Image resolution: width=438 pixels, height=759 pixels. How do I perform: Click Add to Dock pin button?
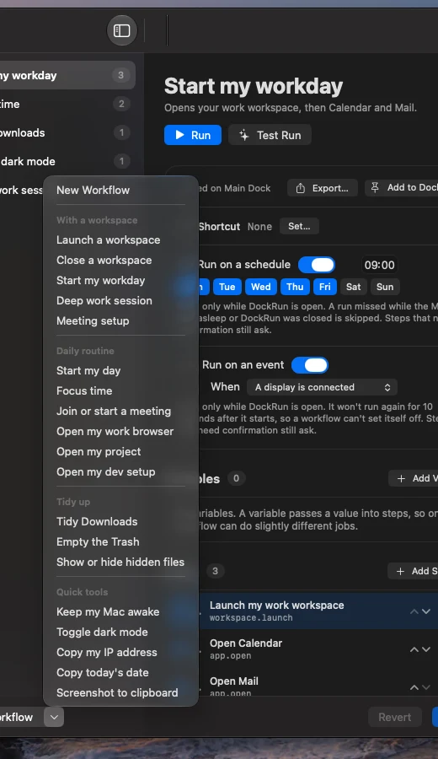[x=403, y=188]
